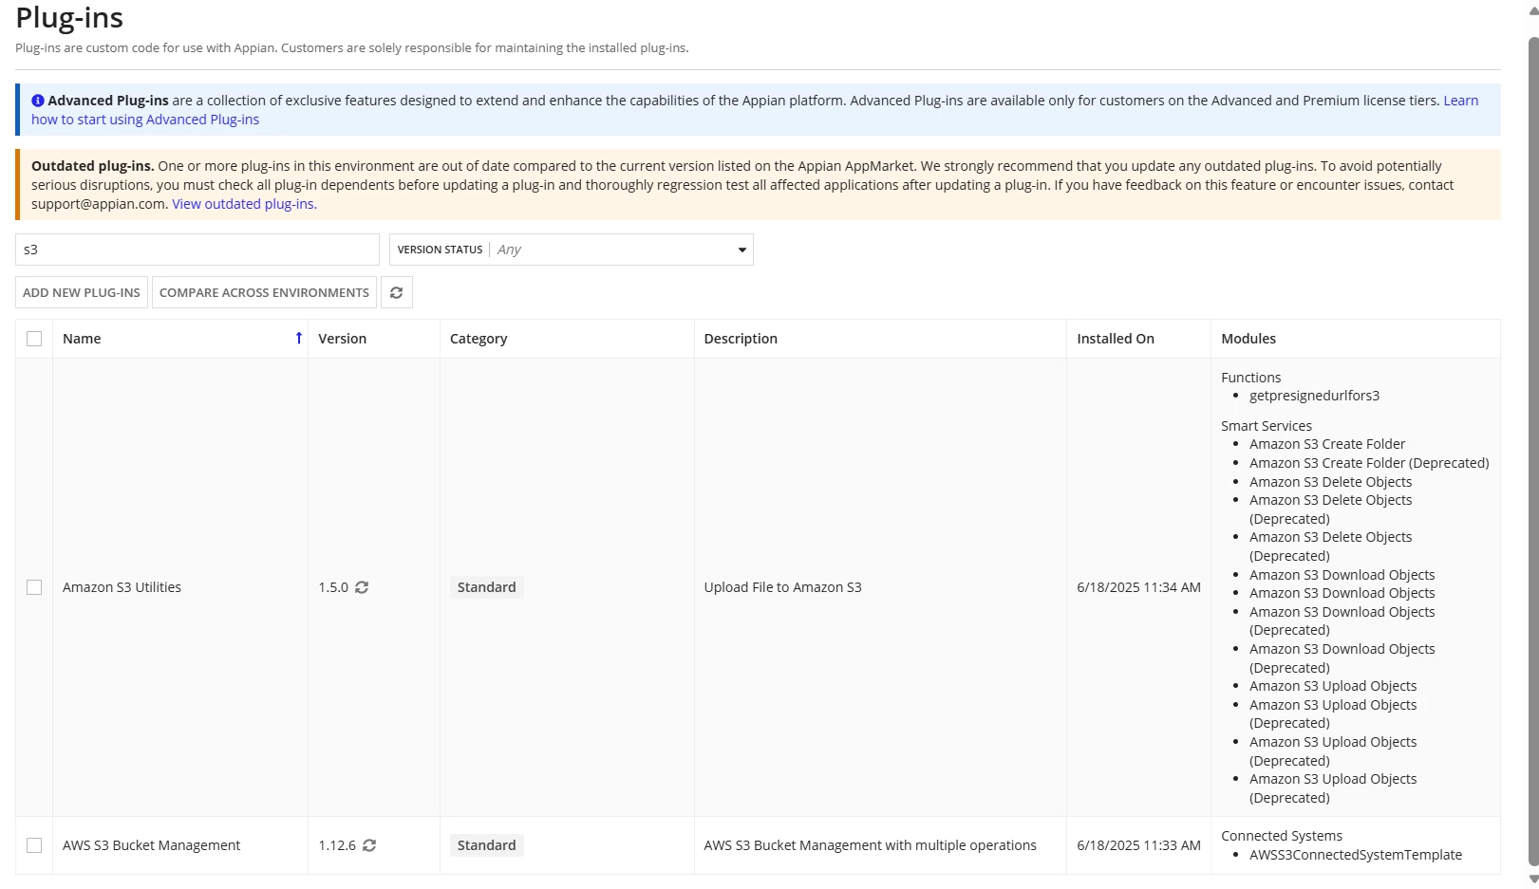This screenshot has height=889, width=1539.
Task: Click the version 1.12.6 text
Action: 337,845
